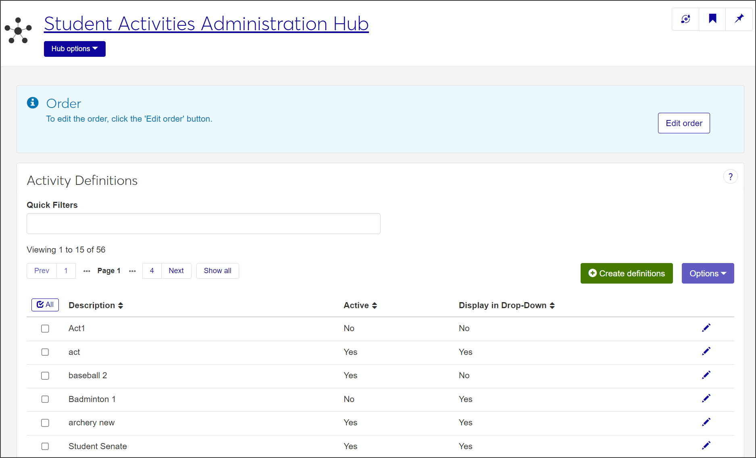
Task: Tick the archery new checkbox
Action: [45, 423]
